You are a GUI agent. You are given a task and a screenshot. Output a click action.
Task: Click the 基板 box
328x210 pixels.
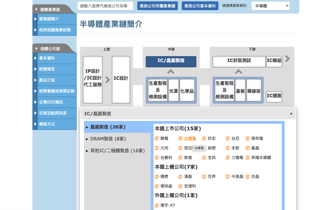click(240, 90)
